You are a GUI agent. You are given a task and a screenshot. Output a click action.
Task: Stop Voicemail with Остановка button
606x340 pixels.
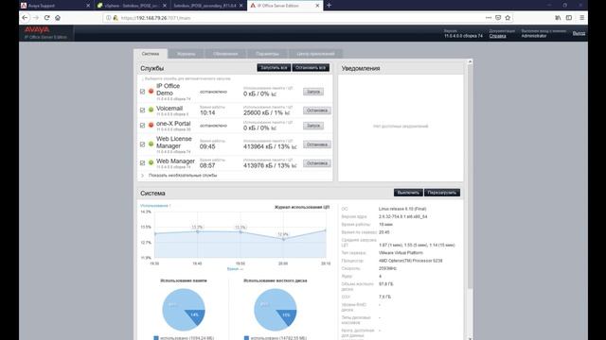pyautogui.click(x=317, y=110)
